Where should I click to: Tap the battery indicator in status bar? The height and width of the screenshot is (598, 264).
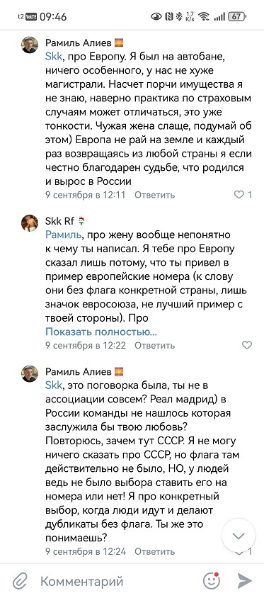(x=236, y=16)
